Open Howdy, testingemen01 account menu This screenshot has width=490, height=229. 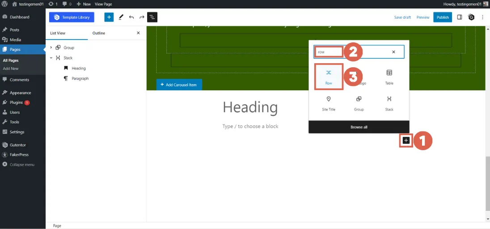pos(466,4)
